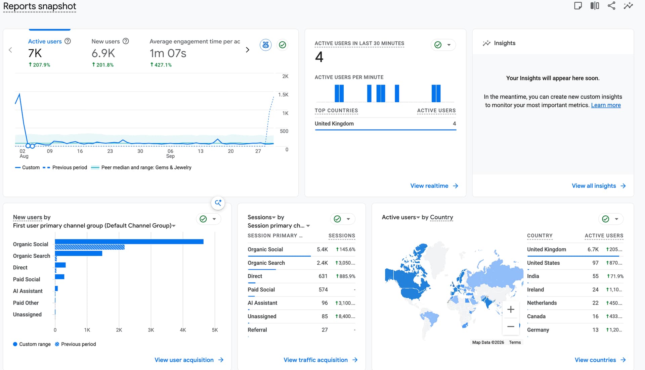
Task: Click the benchmarking medal icon
Action: pyautogui.click(x=266, y=45)
